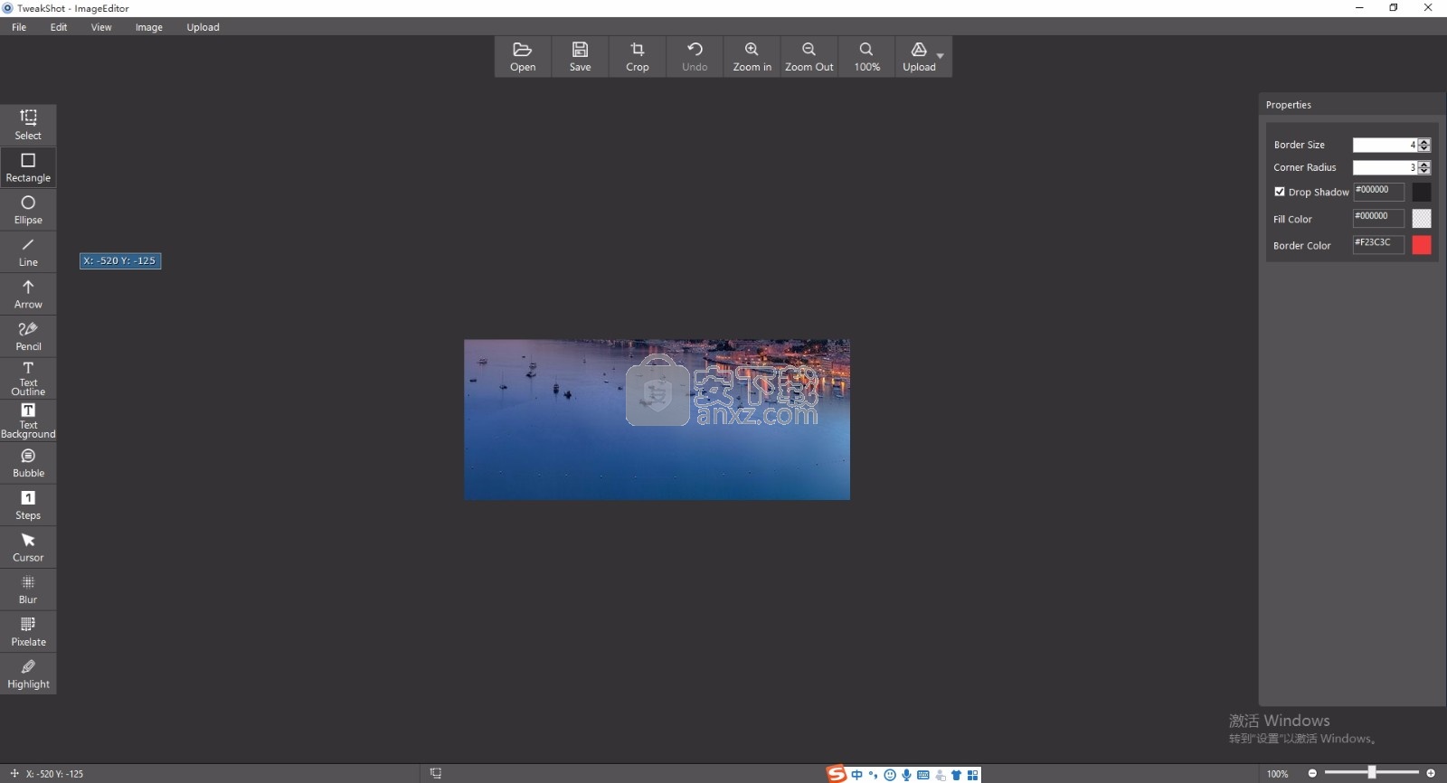Image resolution: width=1447 pixels, height=783 pixels.
Task: Choose the Text Background tool
Action: (28, 420)
